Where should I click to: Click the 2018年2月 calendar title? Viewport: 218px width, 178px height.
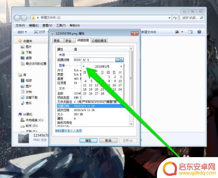point(102,67)
